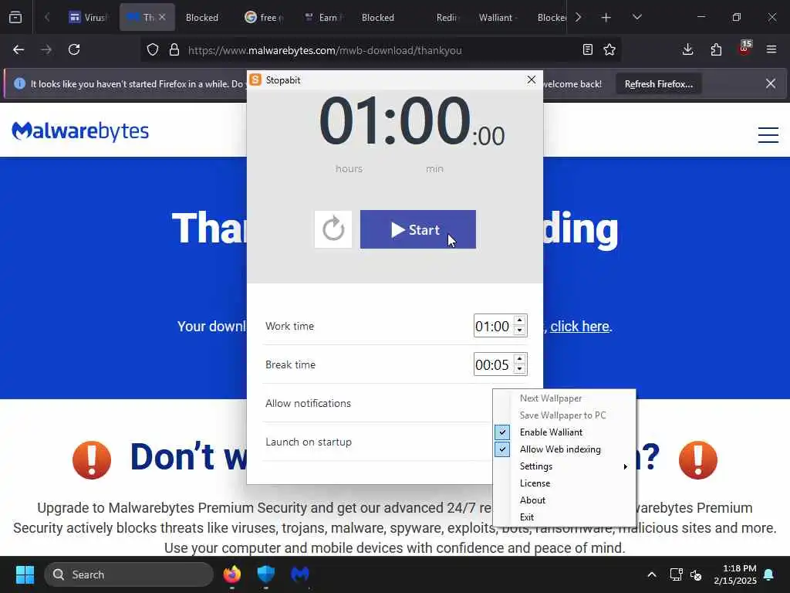The width and height of the screenshot is (790, 593).
Task: Open Firefox application menu
Action: point(771,49)
